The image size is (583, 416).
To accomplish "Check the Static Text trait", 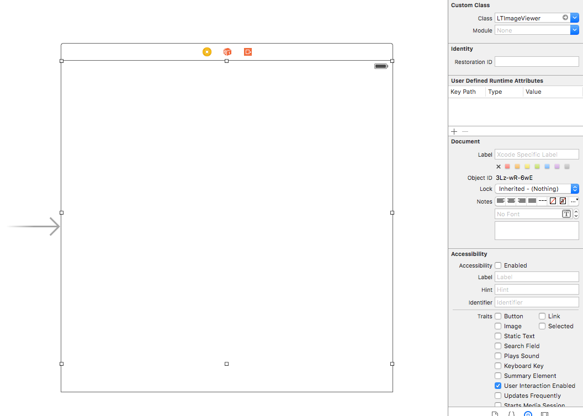I will click(x=498, y=336).
